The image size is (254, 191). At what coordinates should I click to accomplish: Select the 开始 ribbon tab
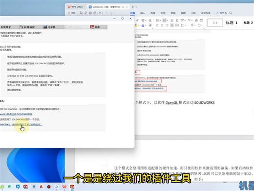click(132, 13)
